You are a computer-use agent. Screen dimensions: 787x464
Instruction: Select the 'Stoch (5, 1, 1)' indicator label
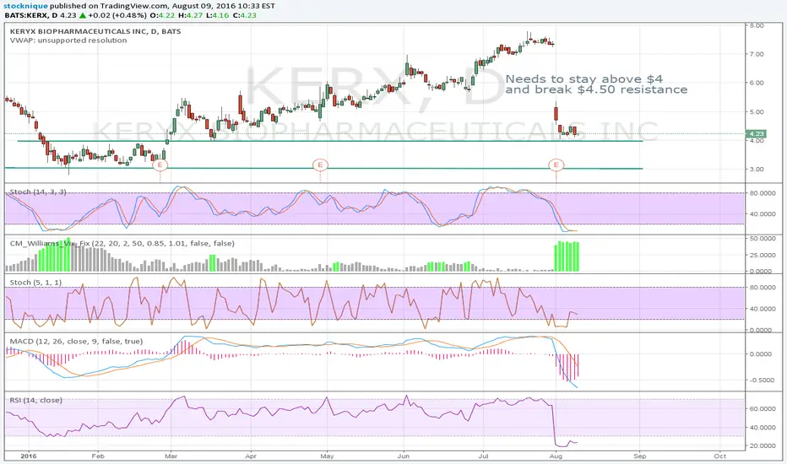click(35, 283)
